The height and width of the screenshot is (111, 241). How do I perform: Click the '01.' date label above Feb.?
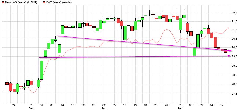click(x=181, y=105)
